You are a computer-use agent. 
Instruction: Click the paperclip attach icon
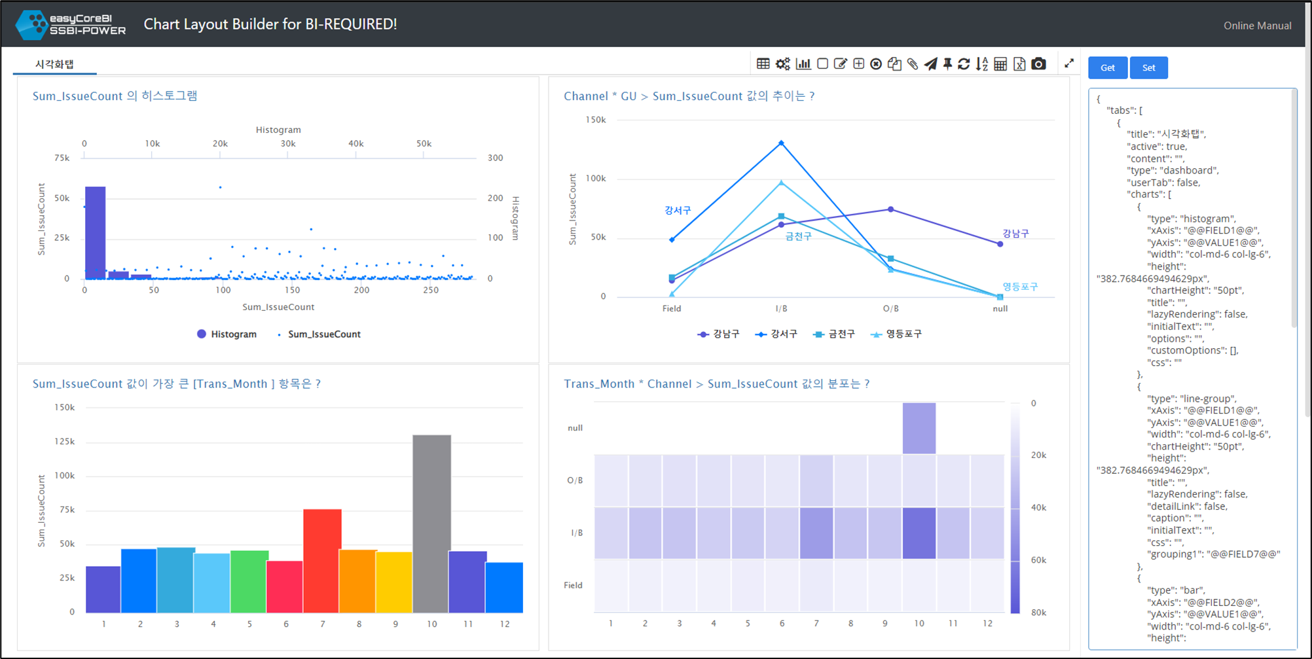913,64
